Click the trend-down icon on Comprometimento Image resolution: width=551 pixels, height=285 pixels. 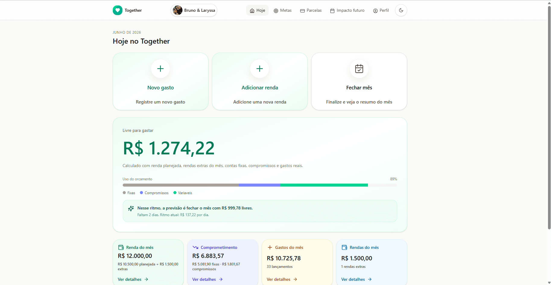point(195,247)
